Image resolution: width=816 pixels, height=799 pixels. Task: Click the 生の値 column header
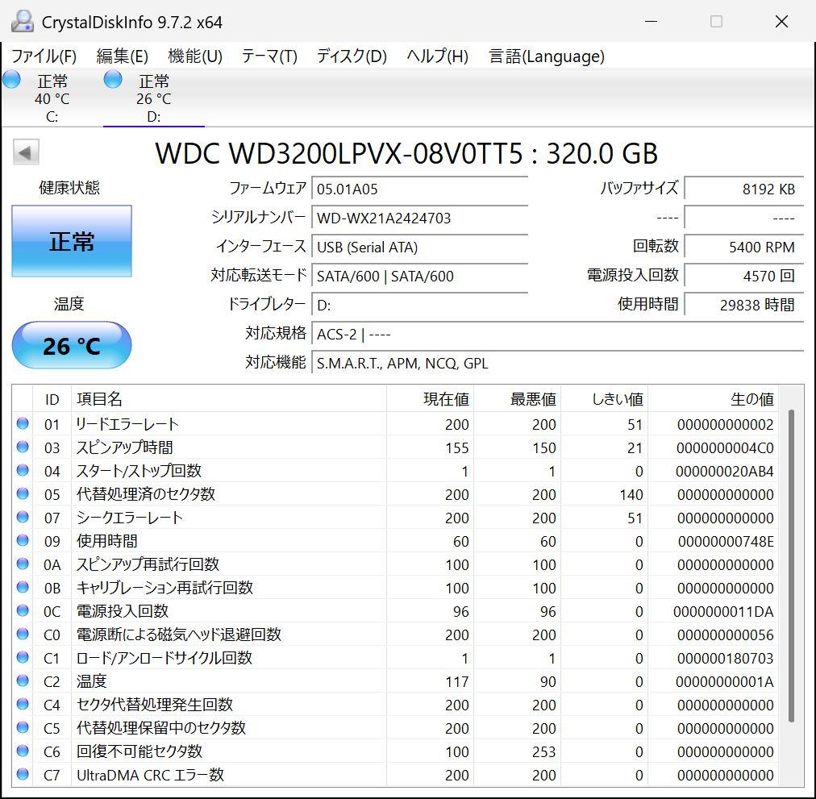coord(713,399)
